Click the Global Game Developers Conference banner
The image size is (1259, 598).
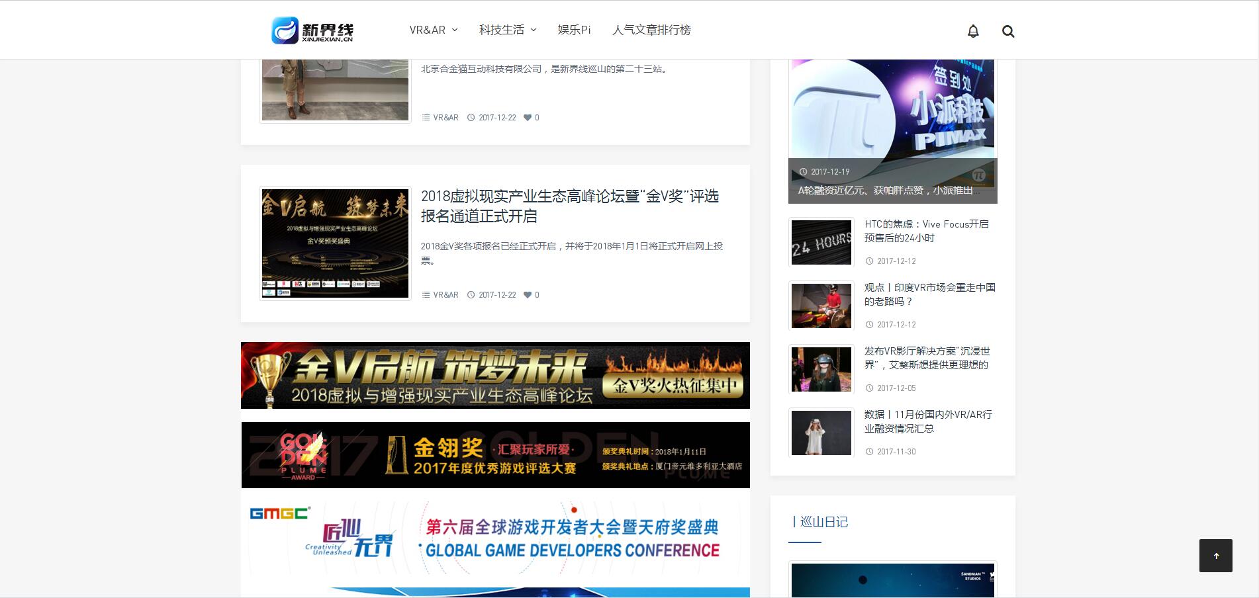(x=495, y=537)
